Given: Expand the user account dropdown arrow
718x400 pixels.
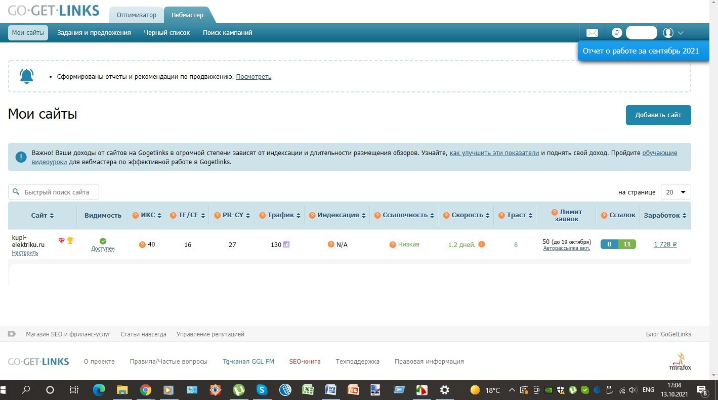Looking at the screenshot, I should [681, 33].
